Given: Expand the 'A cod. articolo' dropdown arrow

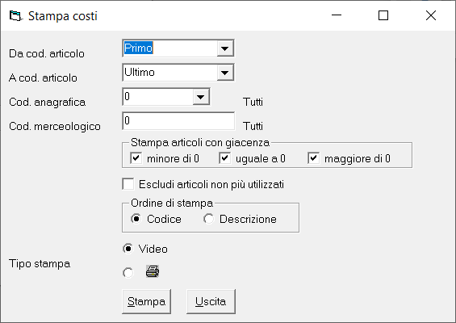Looking at the screenshot, I should click(225, 73).
